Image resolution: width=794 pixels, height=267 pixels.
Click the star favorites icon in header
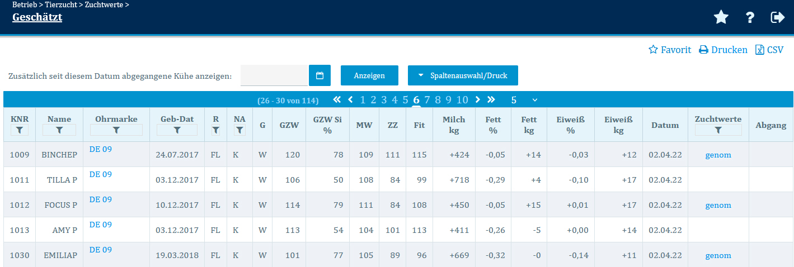pyautogui.click(x=721, y=18)
